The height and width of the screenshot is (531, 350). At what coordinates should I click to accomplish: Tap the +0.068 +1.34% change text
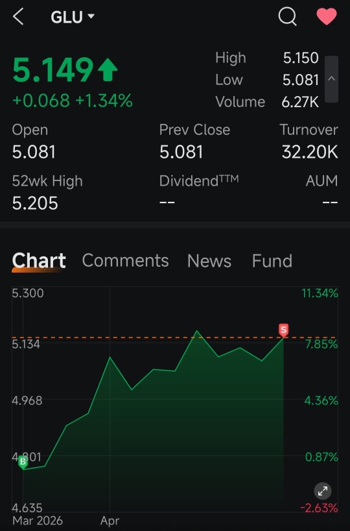point(73,101)
